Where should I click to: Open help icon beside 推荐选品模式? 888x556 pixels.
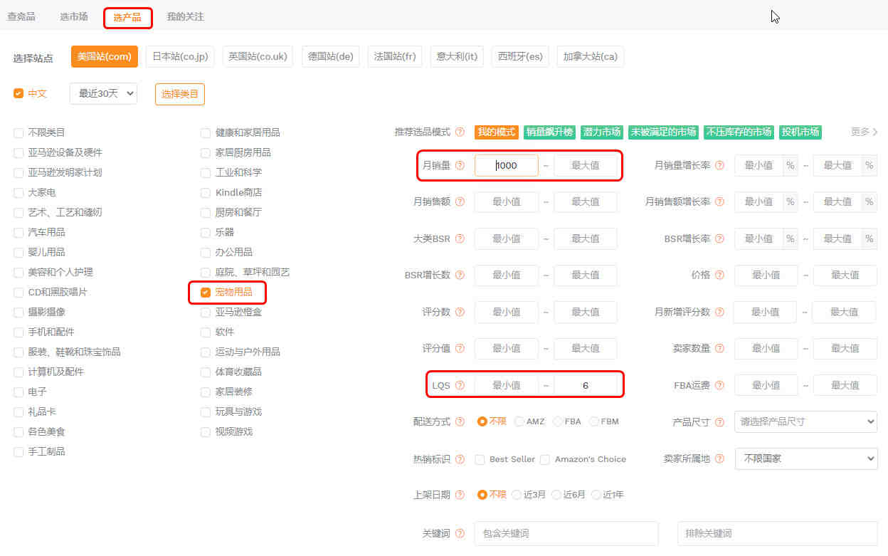pos(460,132)
